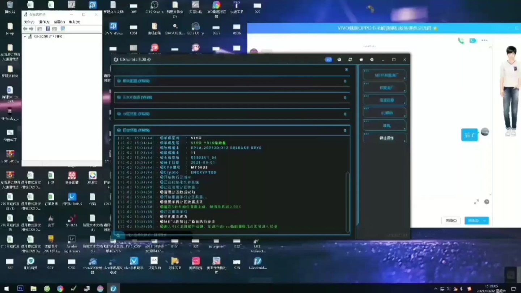Click the blue 发送(S) send button
The image size is (521, 293).
click(x=473, y=221)
